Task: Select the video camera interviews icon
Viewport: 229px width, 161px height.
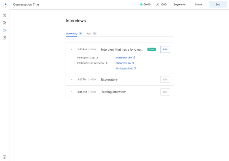Action: pyautogui.click(x=4, y=30)
